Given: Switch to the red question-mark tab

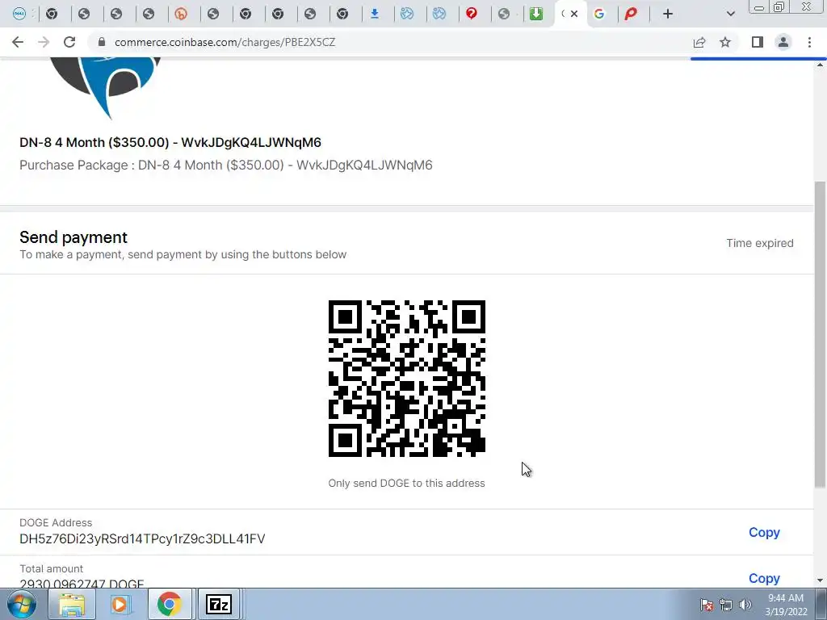Looking at the screenshot, I should click(x=472, y=15).
